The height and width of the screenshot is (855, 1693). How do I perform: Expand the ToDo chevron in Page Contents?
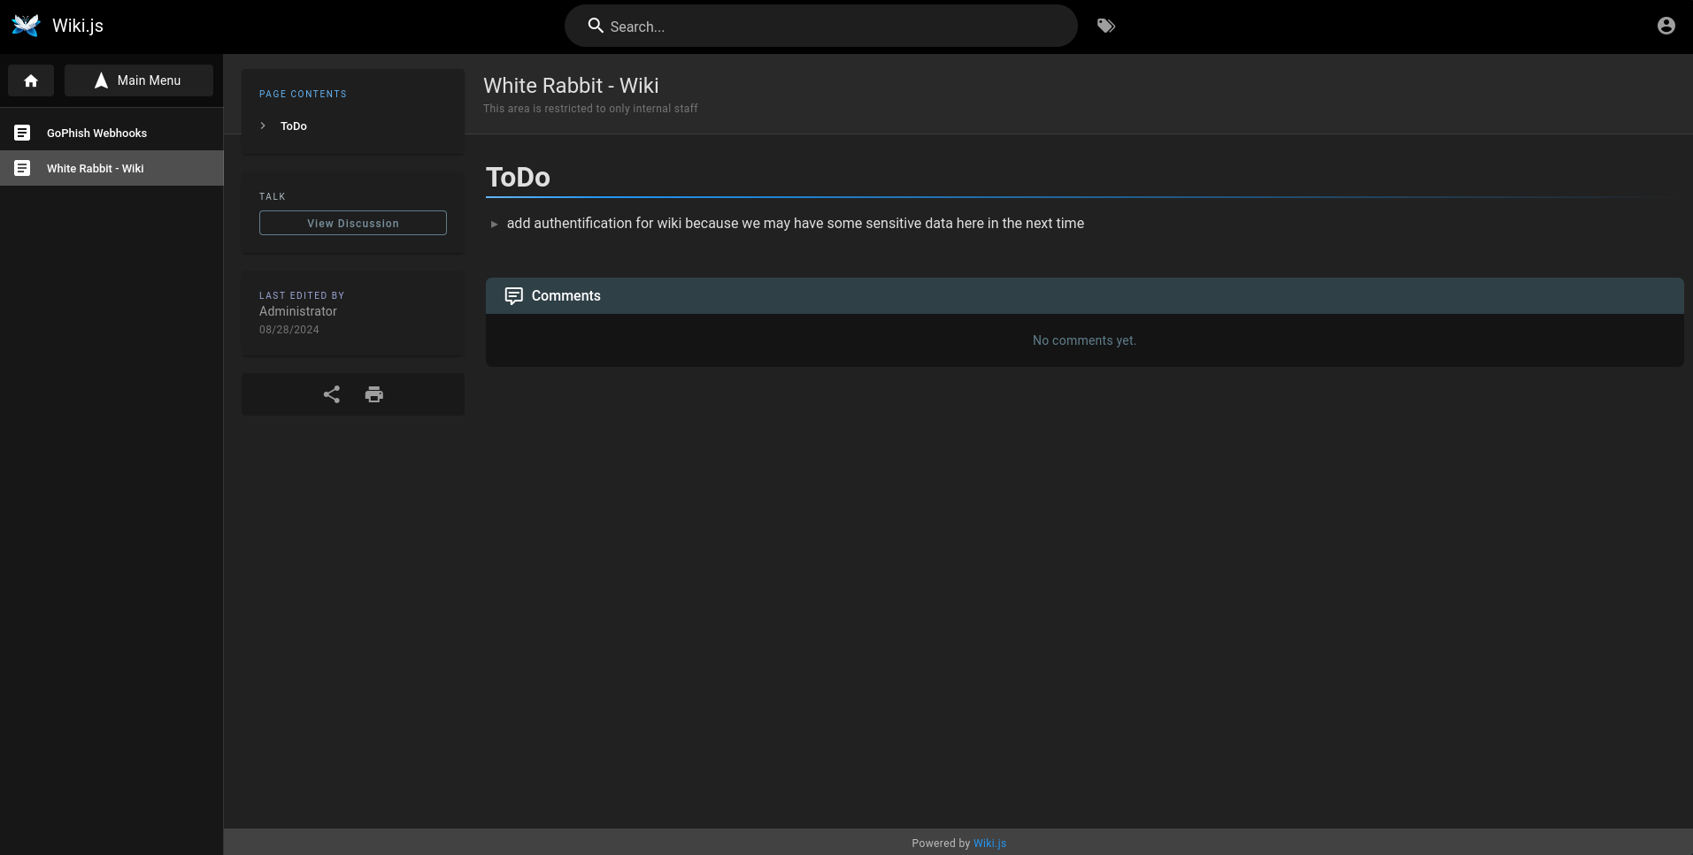point(263,126)
